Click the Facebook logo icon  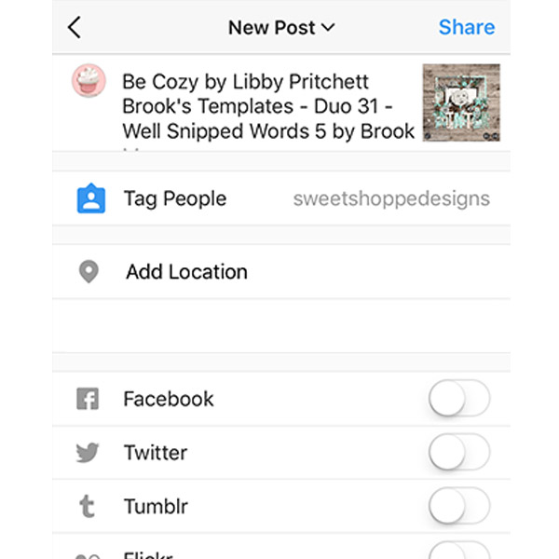88,399
